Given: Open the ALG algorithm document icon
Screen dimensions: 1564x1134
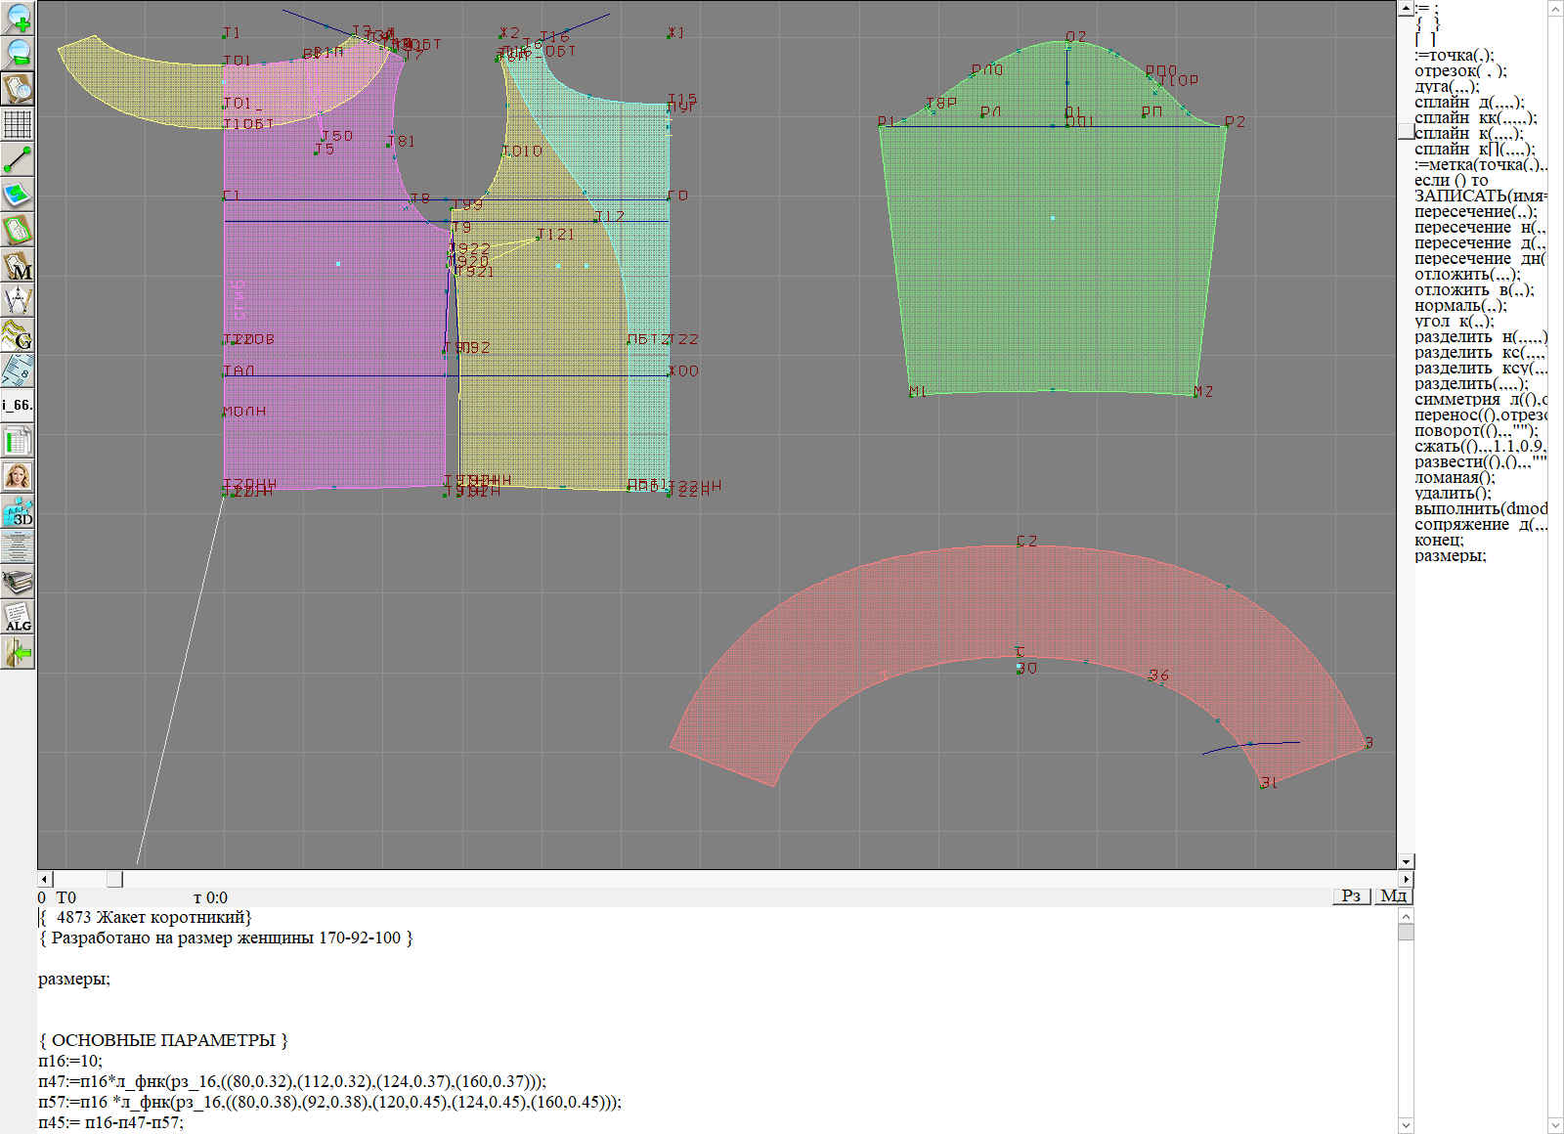Looking at the screenshot, I should [18, 617].
